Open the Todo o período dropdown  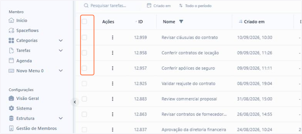pos(195,6)
